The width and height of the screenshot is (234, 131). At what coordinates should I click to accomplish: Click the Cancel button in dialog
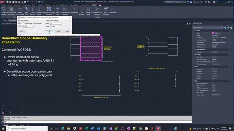click(58, 32)
